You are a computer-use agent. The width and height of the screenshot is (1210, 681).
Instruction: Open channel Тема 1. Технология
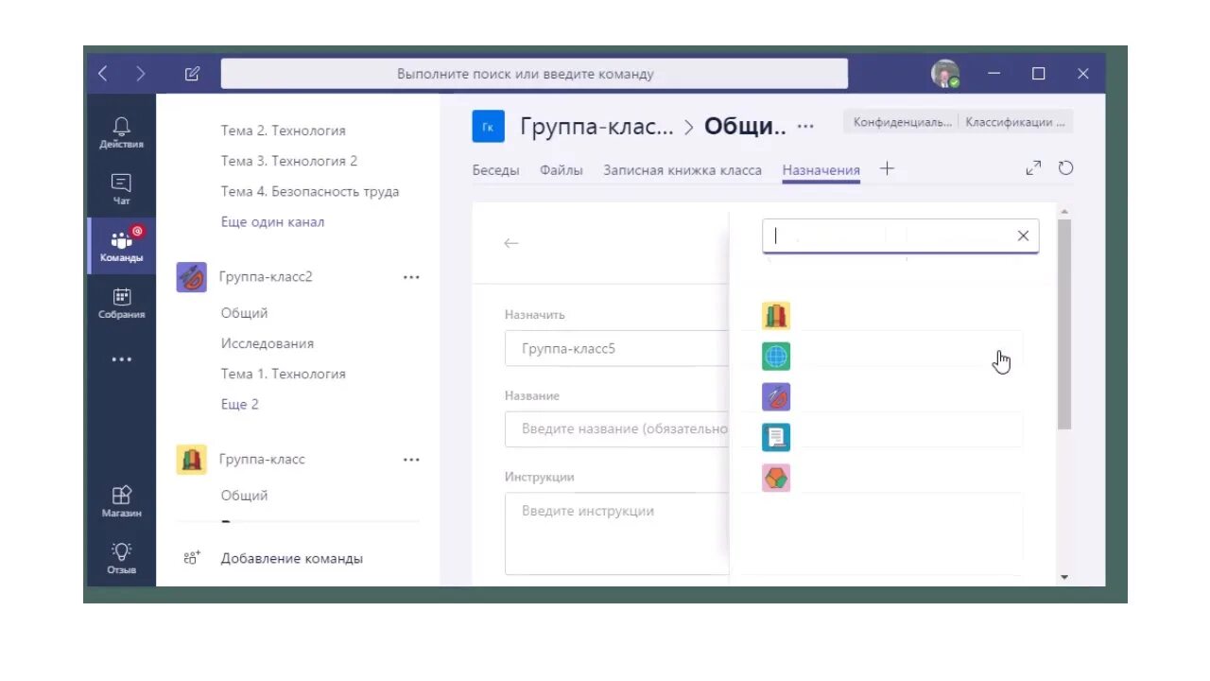283,374
